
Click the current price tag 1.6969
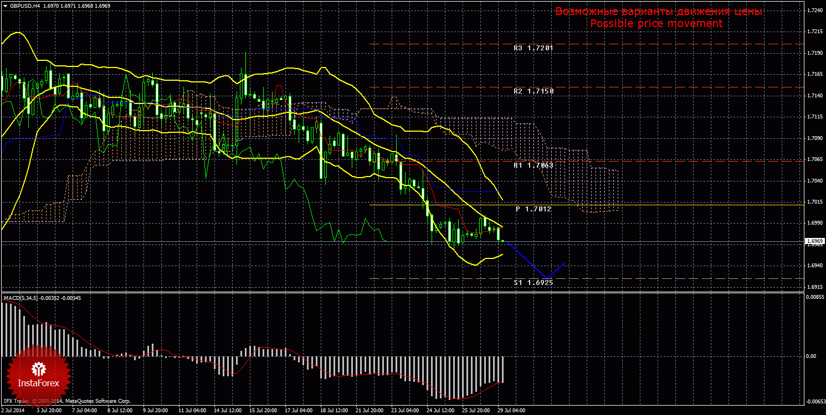pos(814,241)
